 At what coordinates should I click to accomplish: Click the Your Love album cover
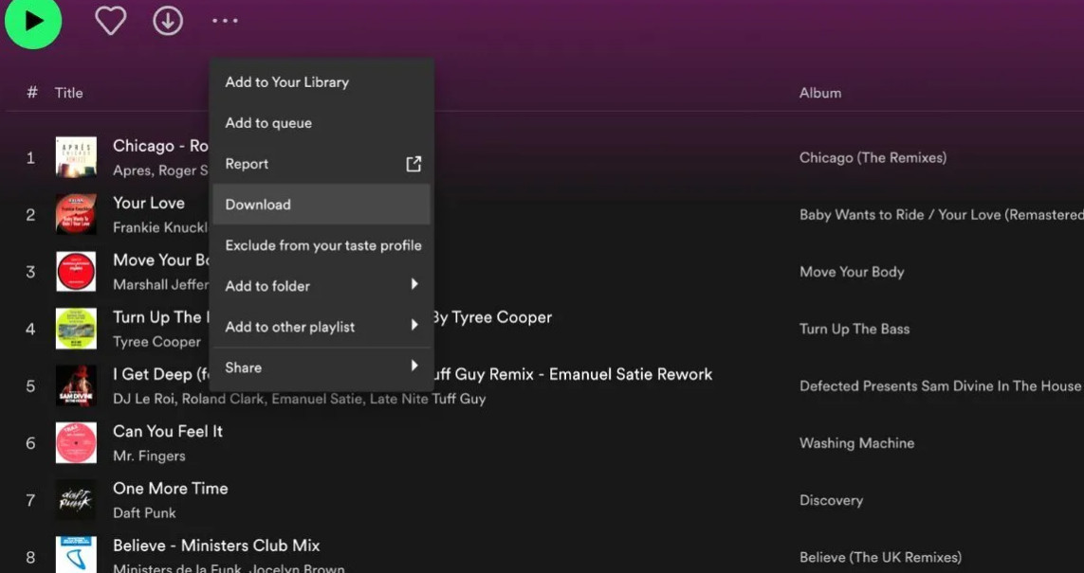tap(76, 215)
